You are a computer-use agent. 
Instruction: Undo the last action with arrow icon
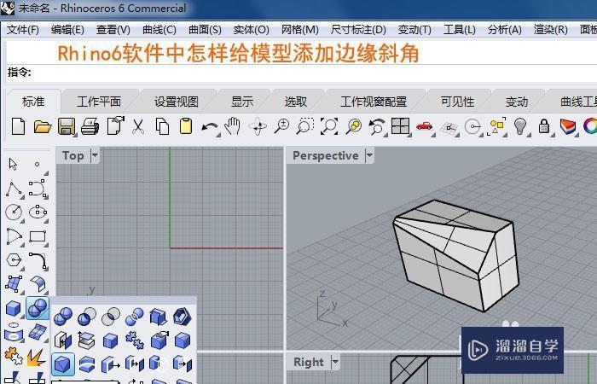tap(210, 128)
